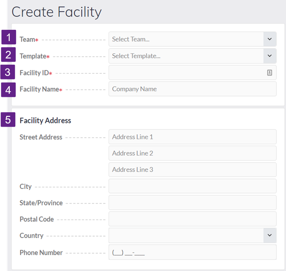
Task: Click the City input field
Action: [x=192, y=186]
